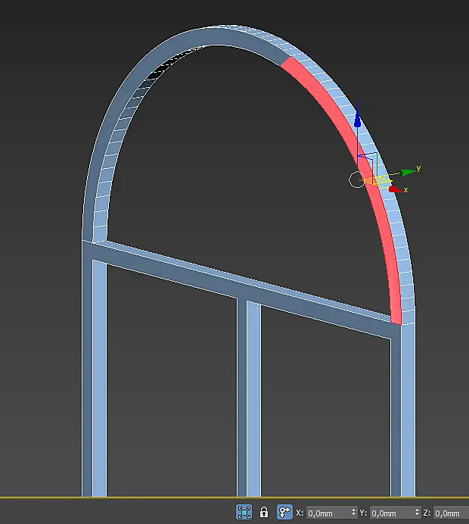Image resolution: width=469 pixels, height=524 pixels.
Task: Select the yellow XY plane handle on gizmo
Action: (x=377, y=181)
